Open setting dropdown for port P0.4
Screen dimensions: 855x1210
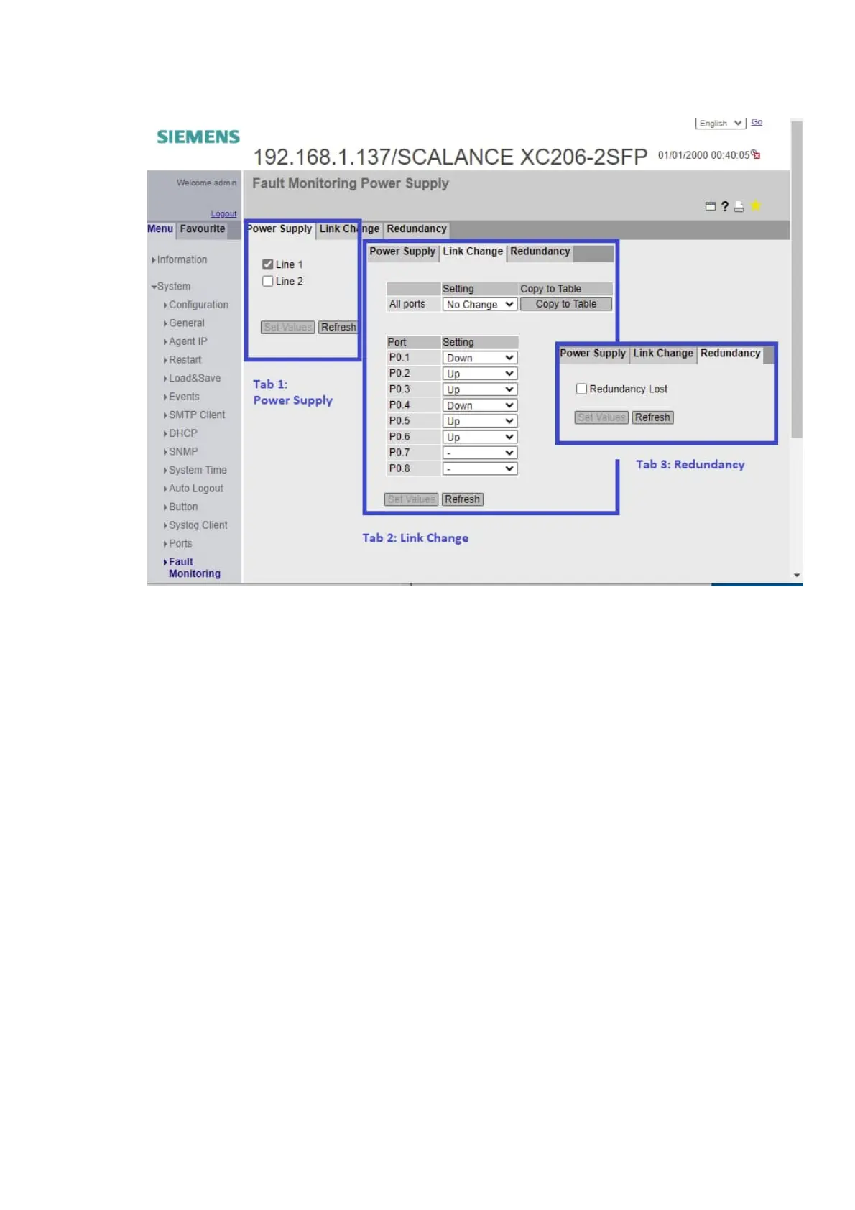click(x=479, y=405)
